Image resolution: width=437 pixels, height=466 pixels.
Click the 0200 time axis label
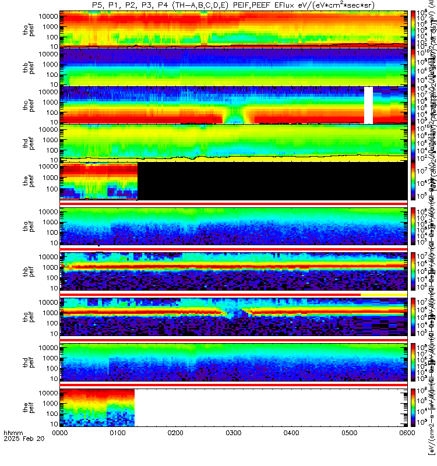point(176,433)
